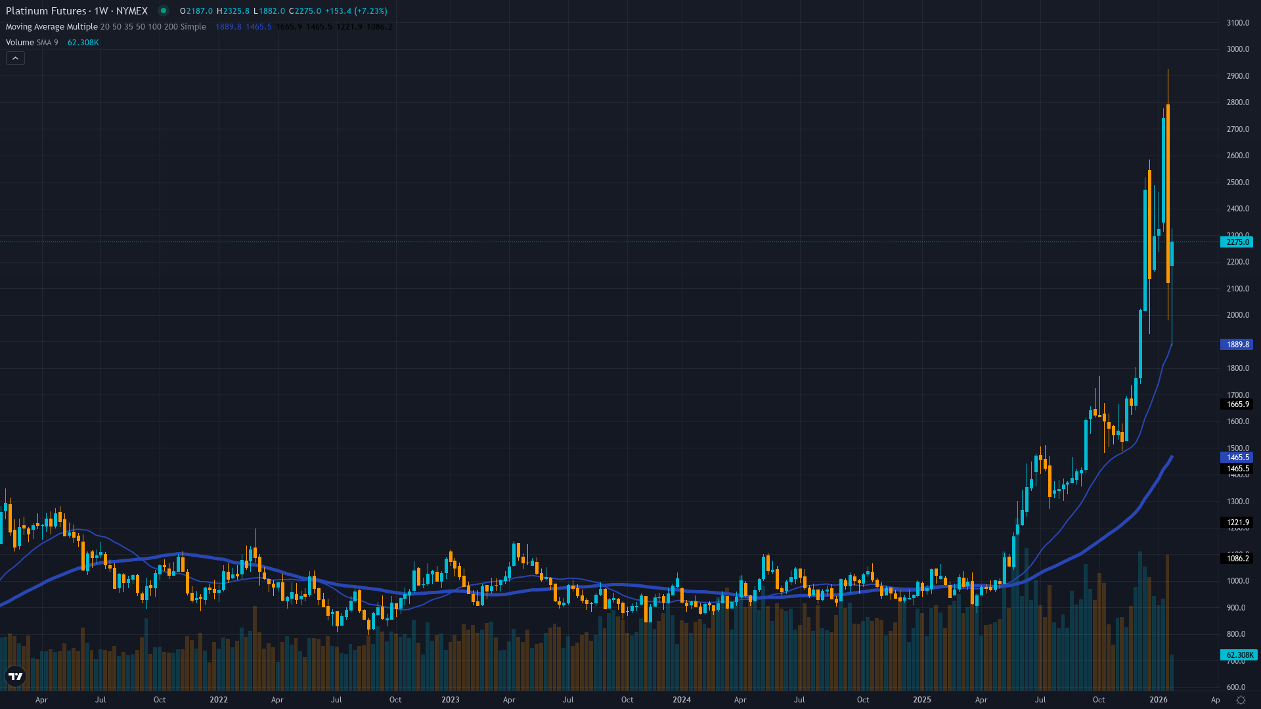Click the blue 1465.5 price axis tag
The image size is (1261, 709).
coord(1237,458)
